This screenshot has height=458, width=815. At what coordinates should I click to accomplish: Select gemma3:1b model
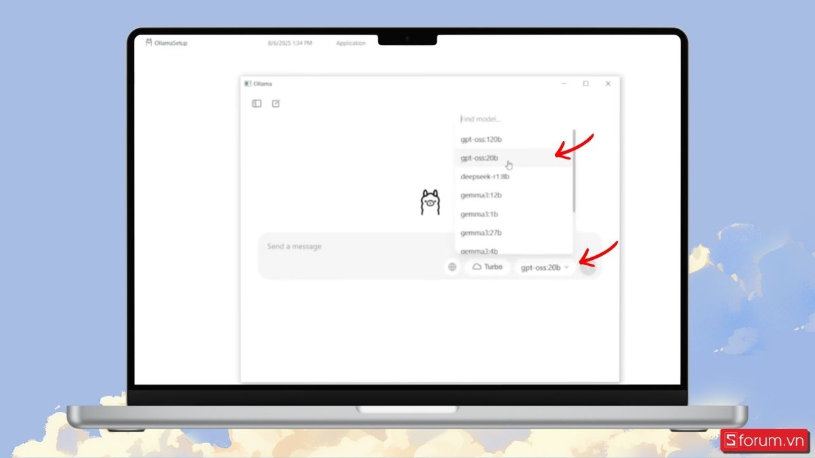pos(514,214)
